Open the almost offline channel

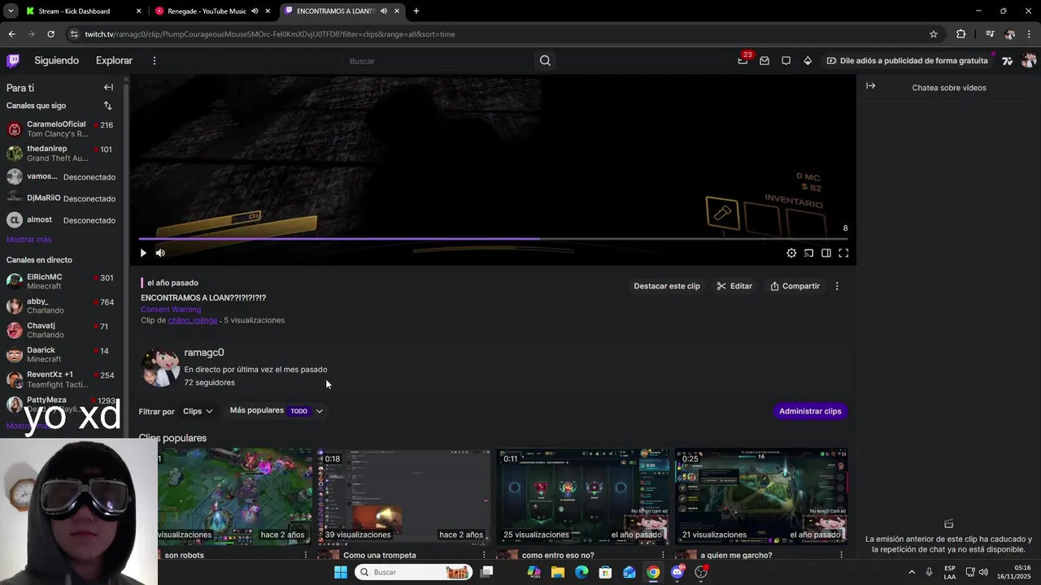pyautogui.click(x=62, y=220)
